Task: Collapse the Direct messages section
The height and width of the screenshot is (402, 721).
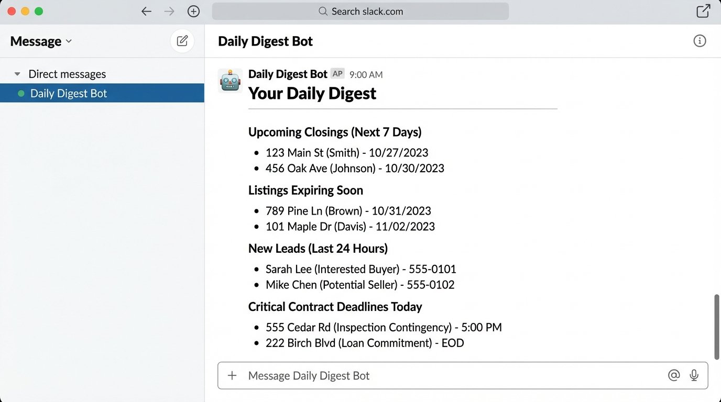Action: click(17, 73)
